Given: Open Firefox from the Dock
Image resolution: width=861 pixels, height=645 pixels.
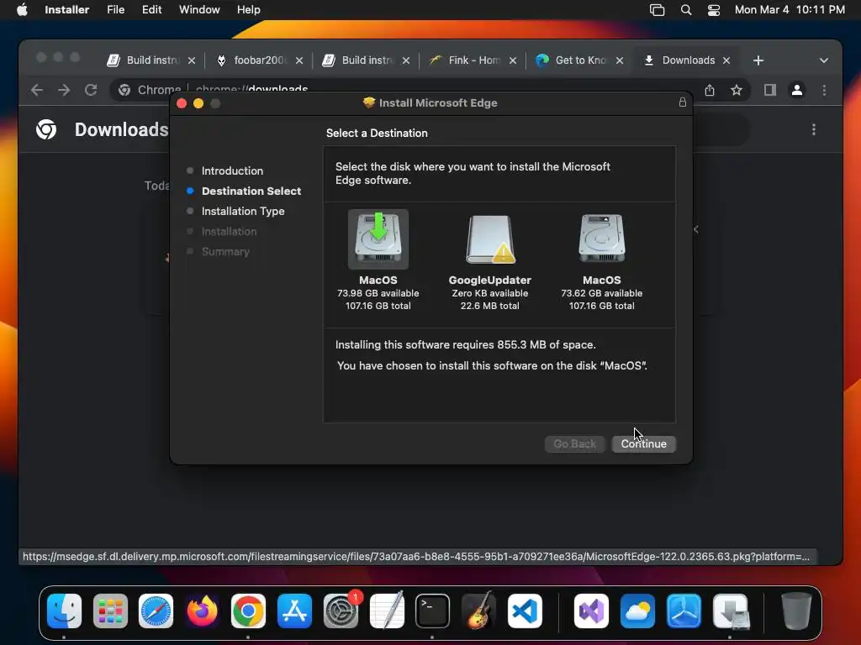Looking at the screenshot, I should click(x=202, y=611).
